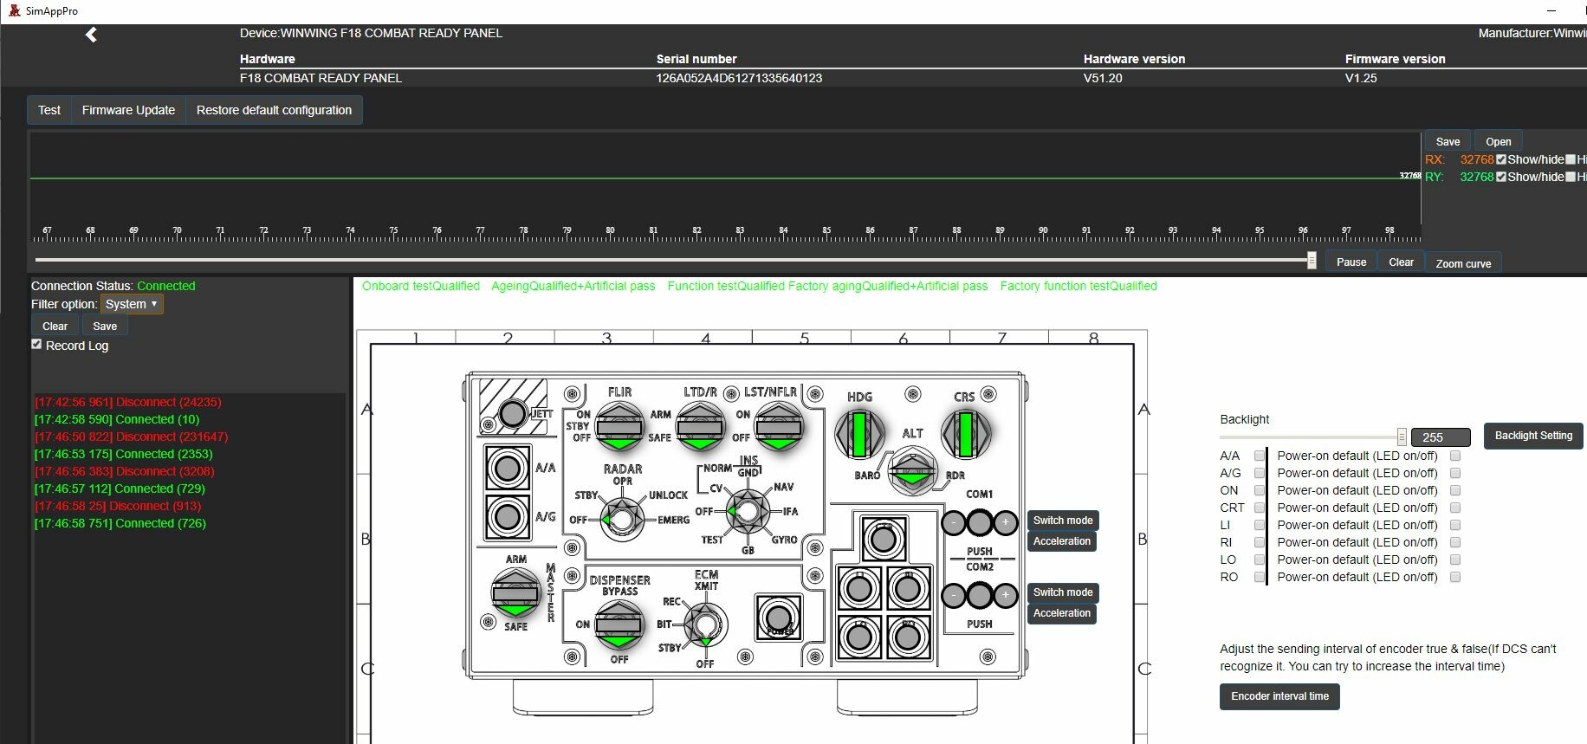Tick the CRT Power-on default right checkbox
This screenshot has height=744, width=1587.
1455,508
